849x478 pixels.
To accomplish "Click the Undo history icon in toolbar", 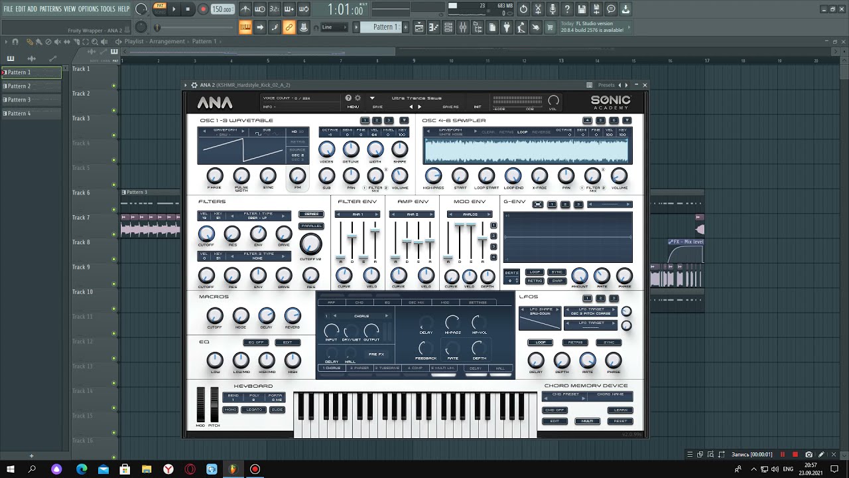I will click(x=523, y=9).
